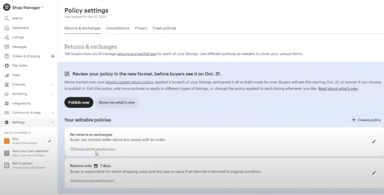This screenshot has width=384, height=195.
Task: Click Show me what's new button
Action: pos(117,103)
